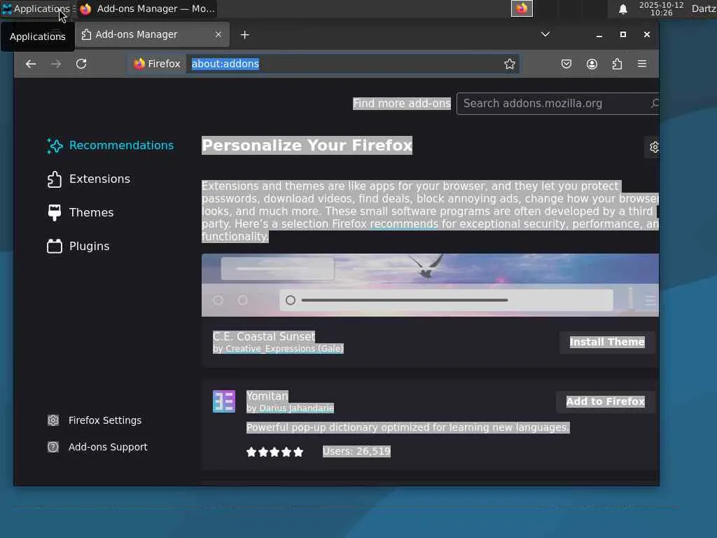The image size is (717, 538).
Task: Click the Yomitan extension title
Action: point(267,396)
